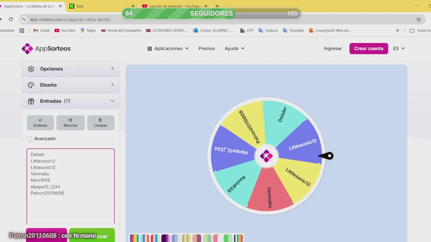Open the bookmarks apps grid icon
Viewport: 431px width, 242px height.
click(x=22, y=30)
